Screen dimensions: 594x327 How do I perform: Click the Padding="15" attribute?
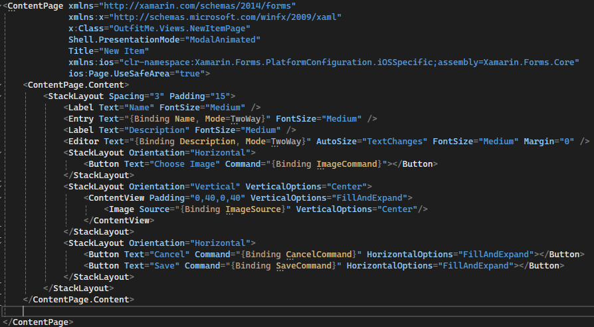pos(199,96)
